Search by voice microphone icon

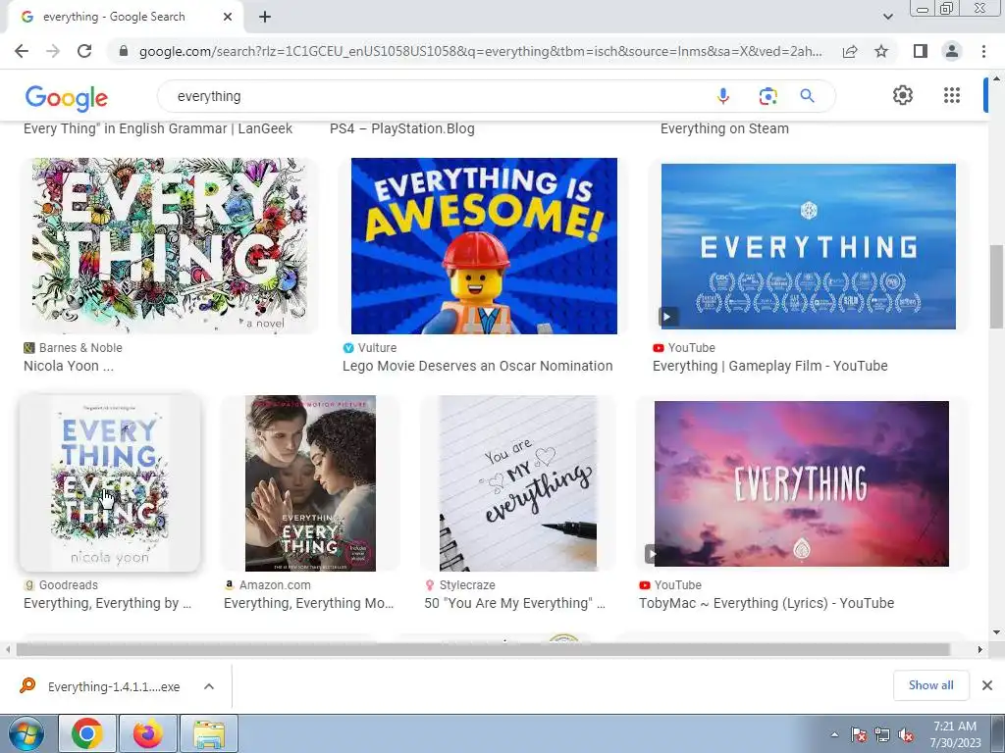723,96
